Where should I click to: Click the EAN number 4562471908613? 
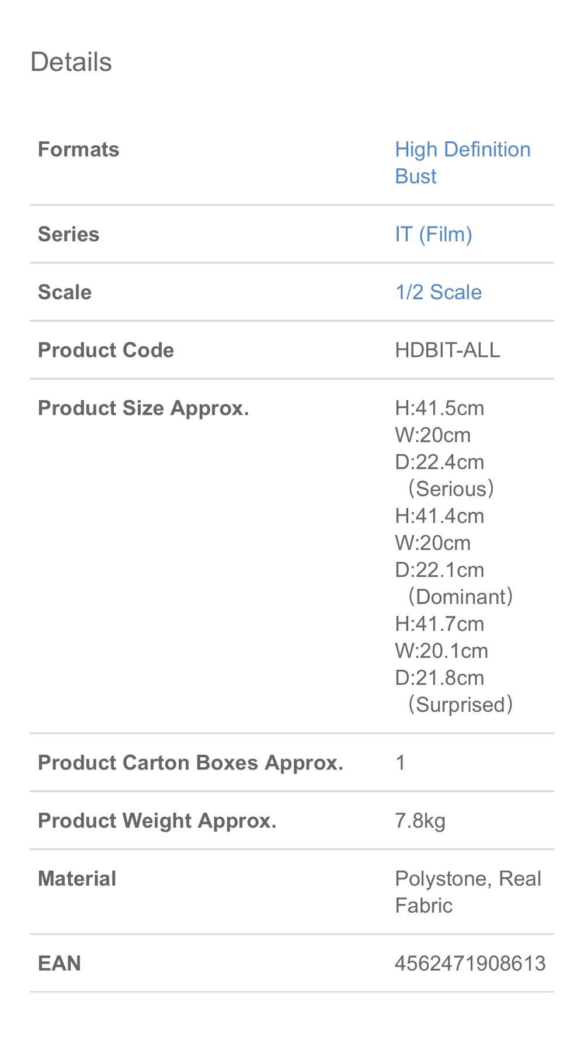[x=470, y=963]
